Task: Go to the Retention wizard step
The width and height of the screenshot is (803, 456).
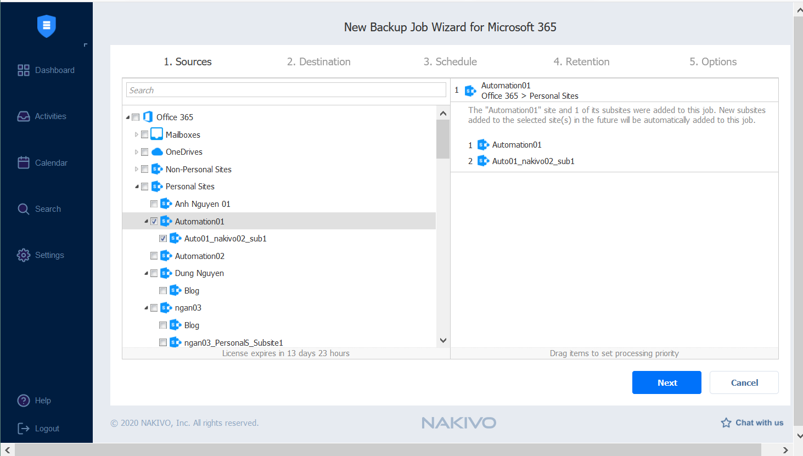Action: point(581,61)
